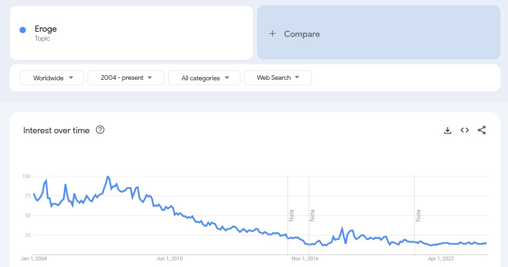Open the Web Search type dropdown
Viewport: 508px width, 267px height.
[277, 78]
